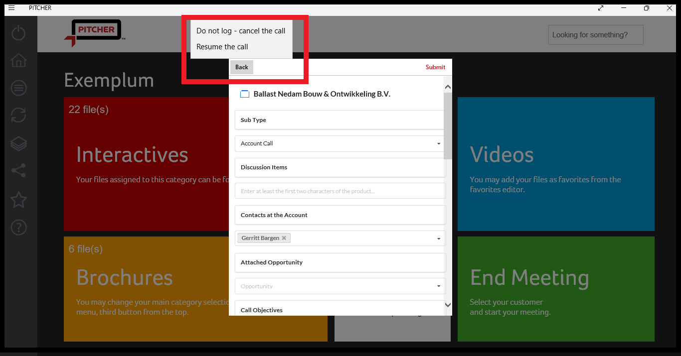Expand the Account Call sub type dropdown
Screen dimensions: 681x356
[x=438, y=143]
